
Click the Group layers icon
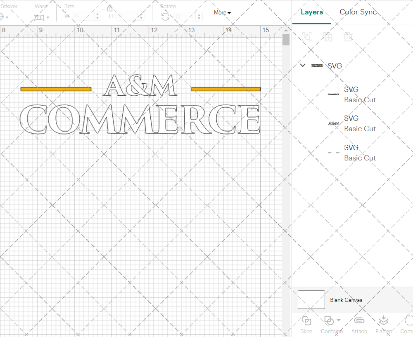[307, 37]
